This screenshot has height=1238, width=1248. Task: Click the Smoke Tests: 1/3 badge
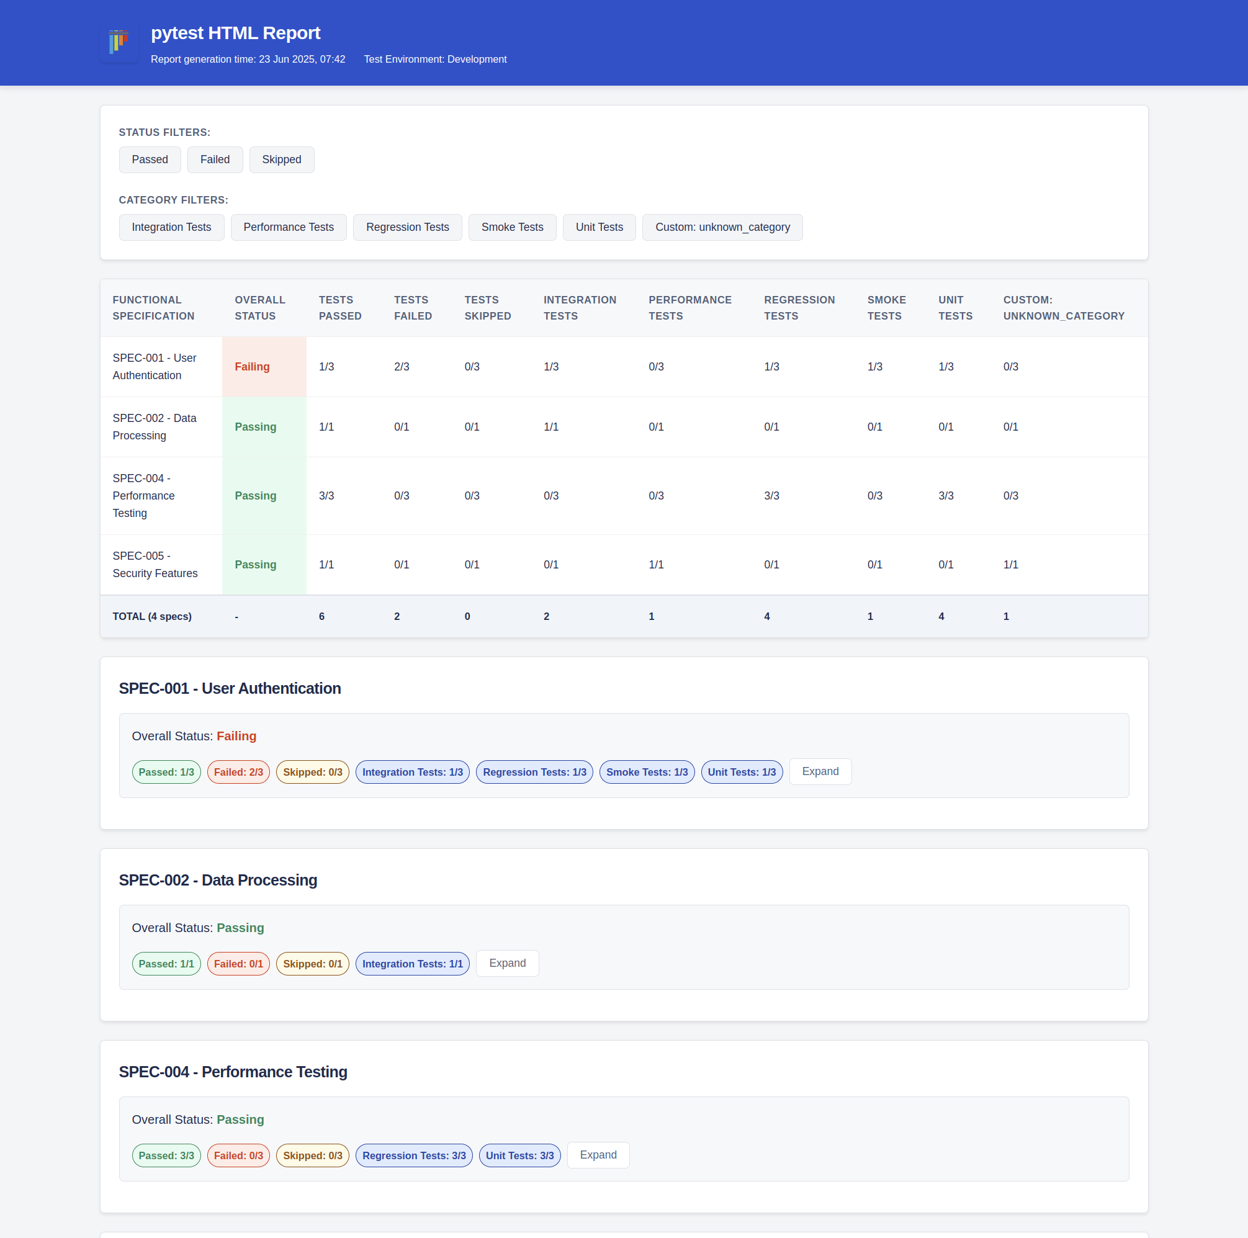647,772
